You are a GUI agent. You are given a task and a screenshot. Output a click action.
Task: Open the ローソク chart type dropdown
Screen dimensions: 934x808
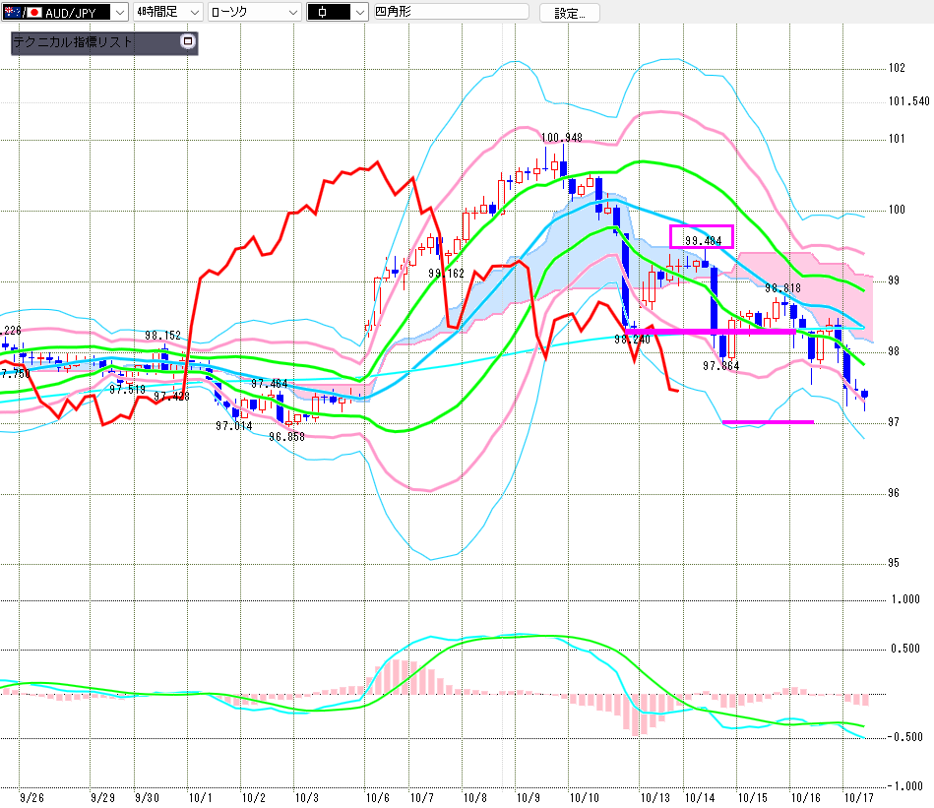[291, 12]
